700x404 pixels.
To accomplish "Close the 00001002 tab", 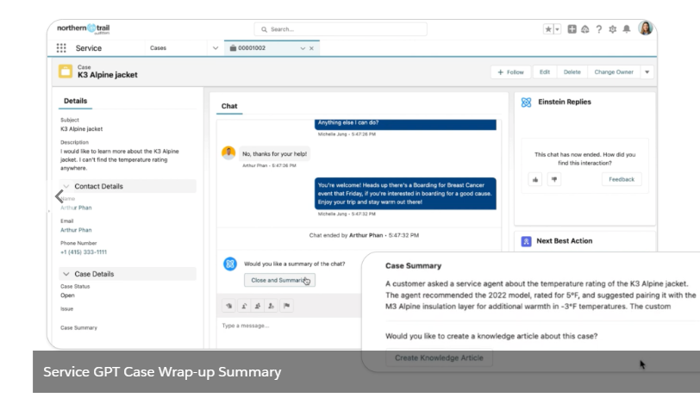I will [311, 48].
